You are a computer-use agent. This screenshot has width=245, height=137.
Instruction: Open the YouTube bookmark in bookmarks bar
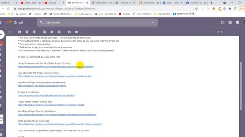tap(124, 14)
